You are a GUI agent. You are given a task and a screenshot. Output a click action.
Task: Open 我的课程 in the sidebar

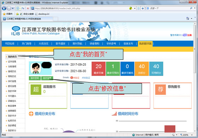pos(12,126)
